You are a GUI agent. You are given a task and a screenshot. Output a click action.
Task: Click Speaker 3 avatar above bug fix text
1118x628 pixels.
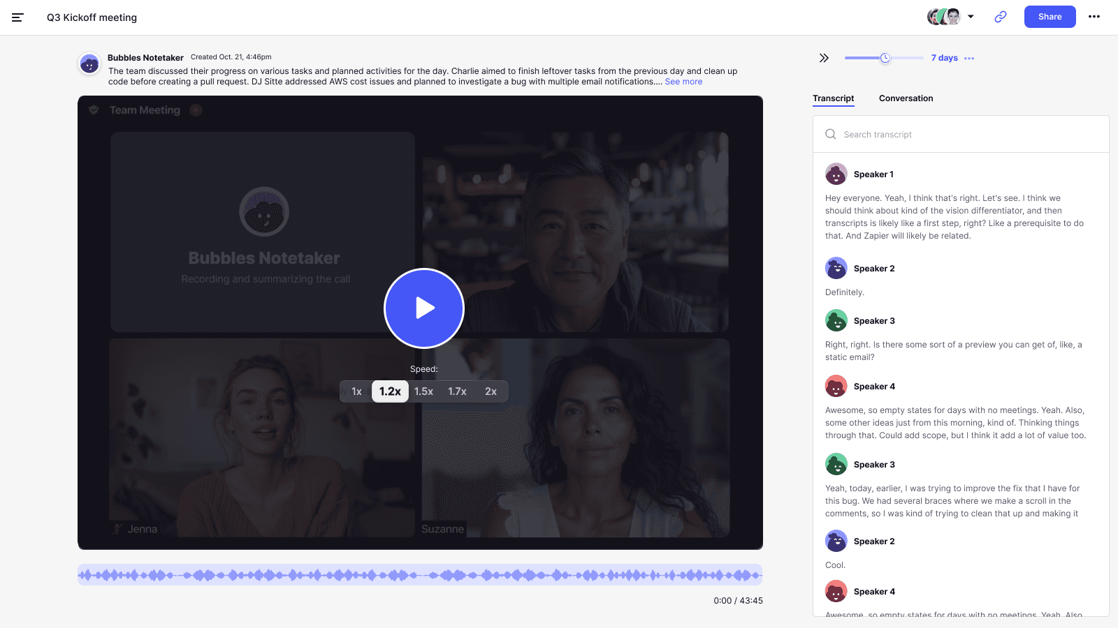[x=836, y=465]
